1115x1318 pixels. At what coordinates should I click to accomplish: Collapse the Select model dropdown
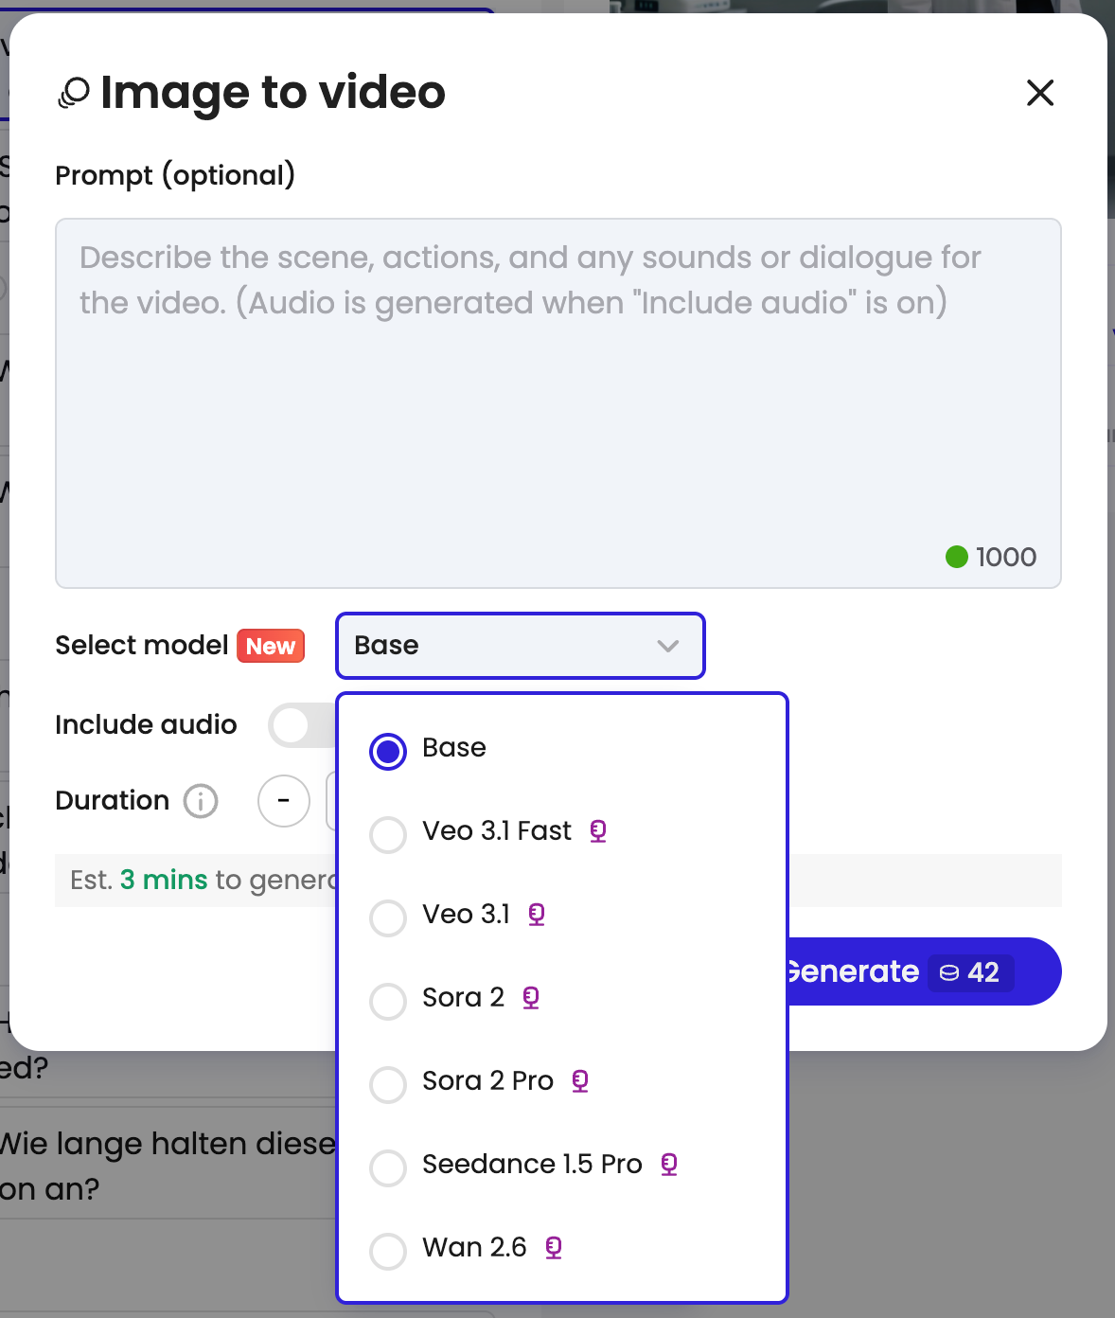coord(520,646)
